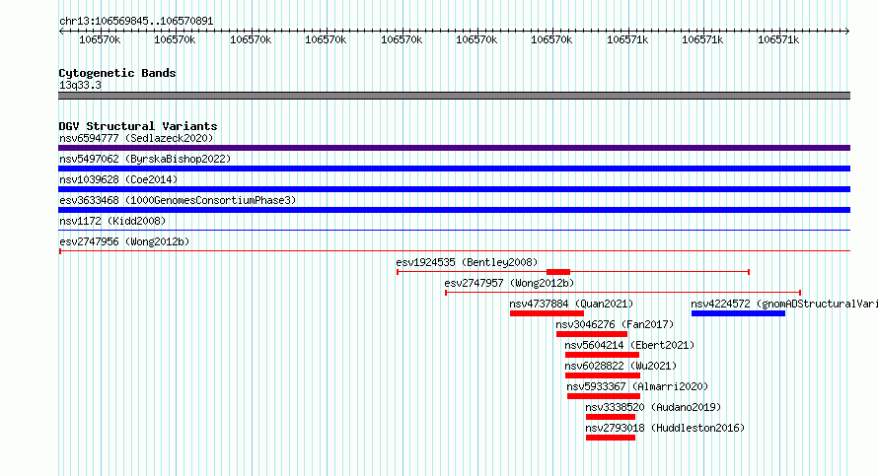Screen dimensions: 878x476
Task: Click the nsv2793018 (Huddleston2016) label
Action: pos(665,428)
